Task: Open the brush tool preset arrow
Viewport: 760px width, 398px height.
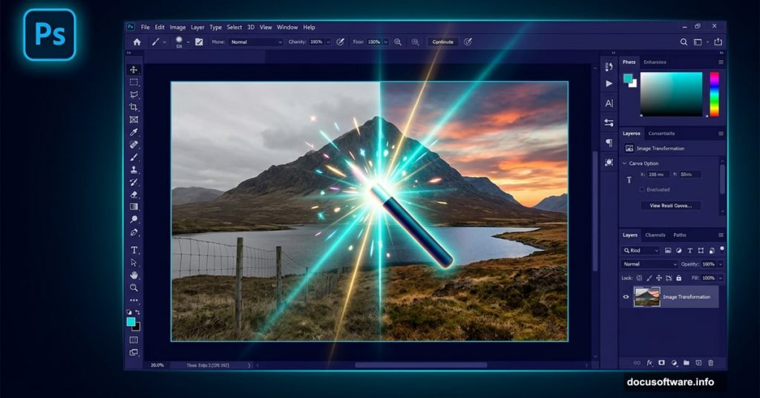Action: 165,42
